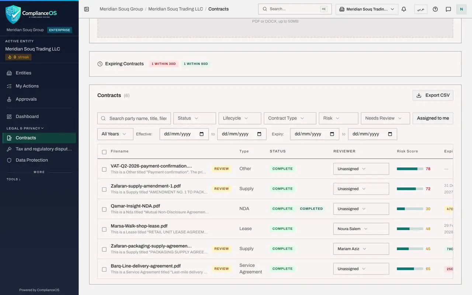Viewport: 472px width, 295px height.
Task: Open calendar picker for last Expiry date
Action: (x=390, y=134)
